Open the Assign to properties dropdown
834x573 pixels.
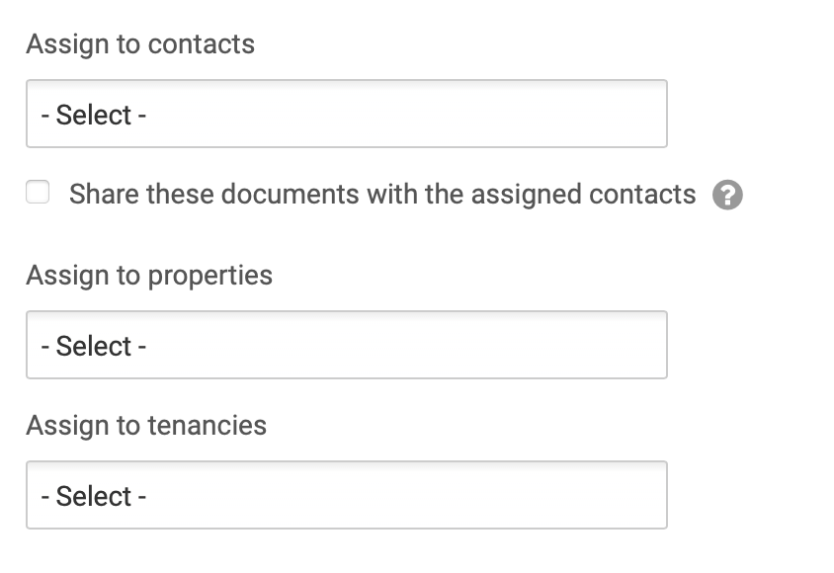347,345
